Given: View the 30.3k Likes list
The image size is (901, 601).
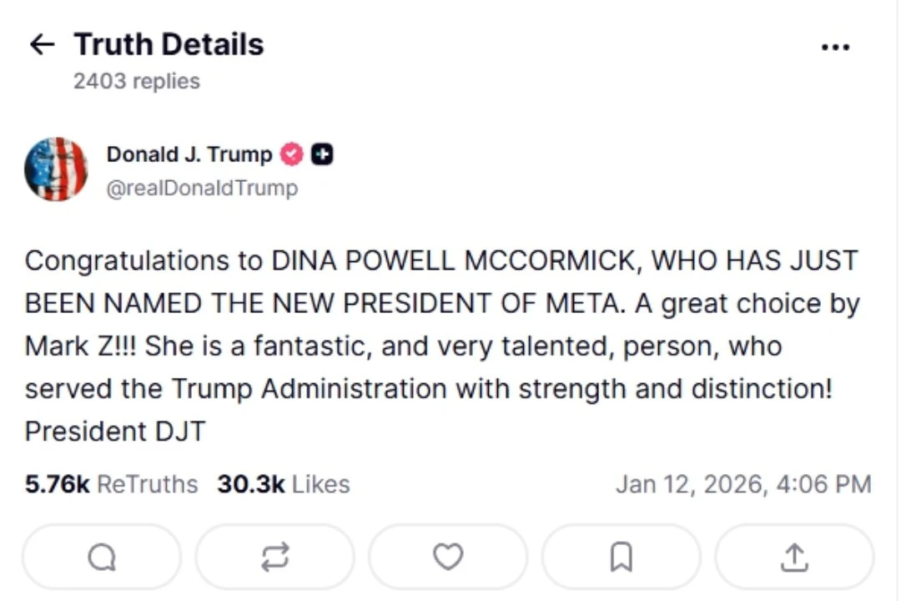Looking at the screenshot, I should tap(284, 484).
